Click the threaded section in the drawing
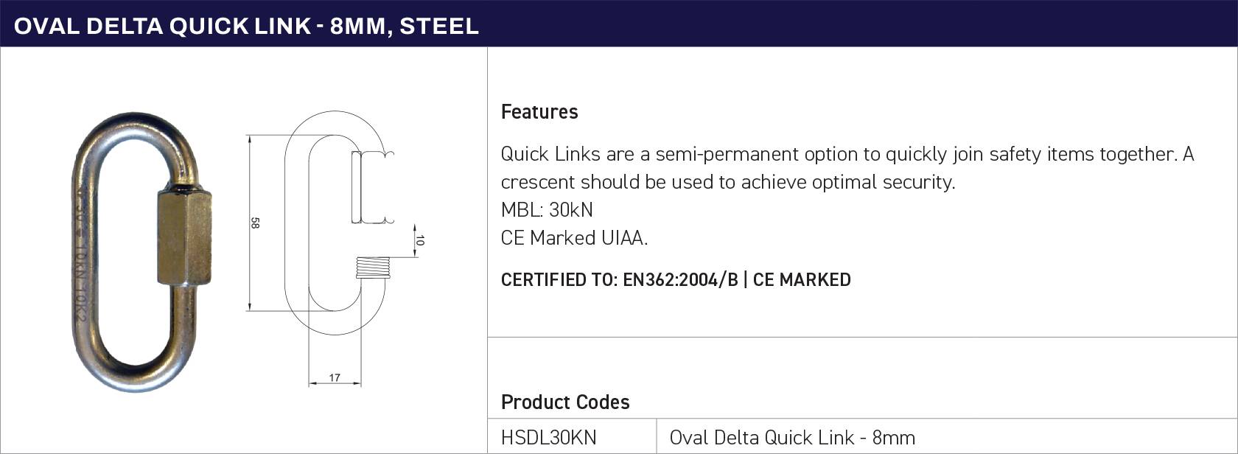The height and width of the screenshot is (454, 1238). pyautogui.click(x=373, y=268)
